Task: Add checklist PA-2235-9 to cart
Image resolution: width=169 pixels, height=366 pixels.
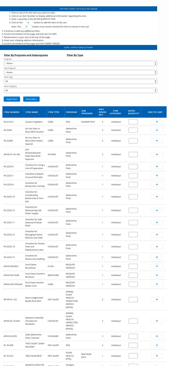Action: [157, 185]
